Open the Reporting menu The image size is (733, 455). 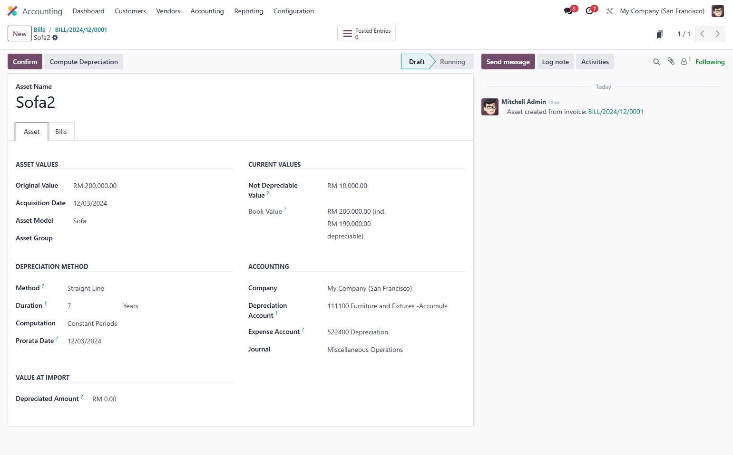pyautogui.click(x=248, y=11)
